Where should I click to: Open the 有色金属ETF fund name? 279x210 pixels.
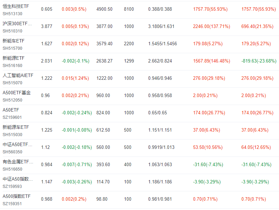pyautogui.click(x=18, y=162)
